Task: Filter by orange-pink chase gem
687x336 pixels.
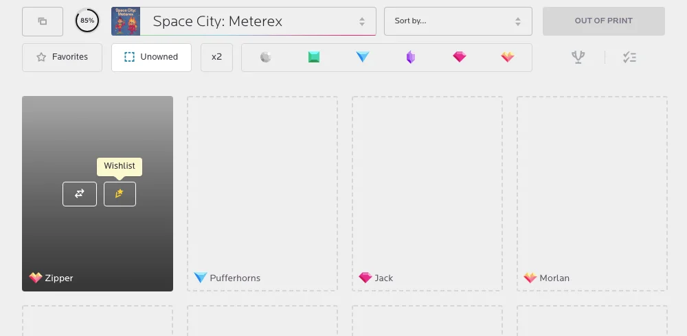Action: 508,57
